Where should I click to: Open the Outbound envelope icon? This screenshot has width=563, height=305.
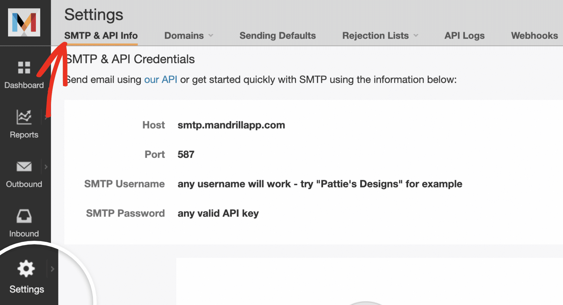(x=24, y=166)
